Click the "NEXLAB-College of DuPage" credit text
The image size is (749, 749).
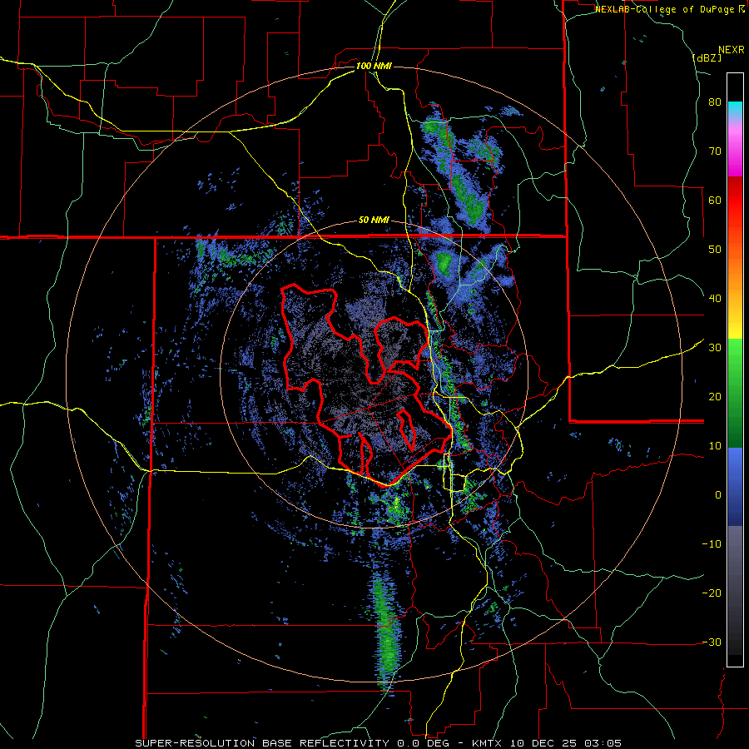tap(666, 9)
